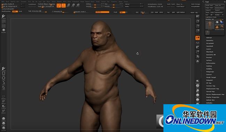Expand the ArrayMesh section
226x132 pixels.
click(210, 43)
